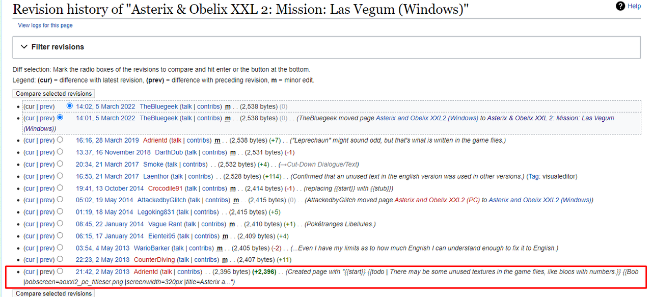Select radio for 08:45, 22 January 2014 revision

60,224
